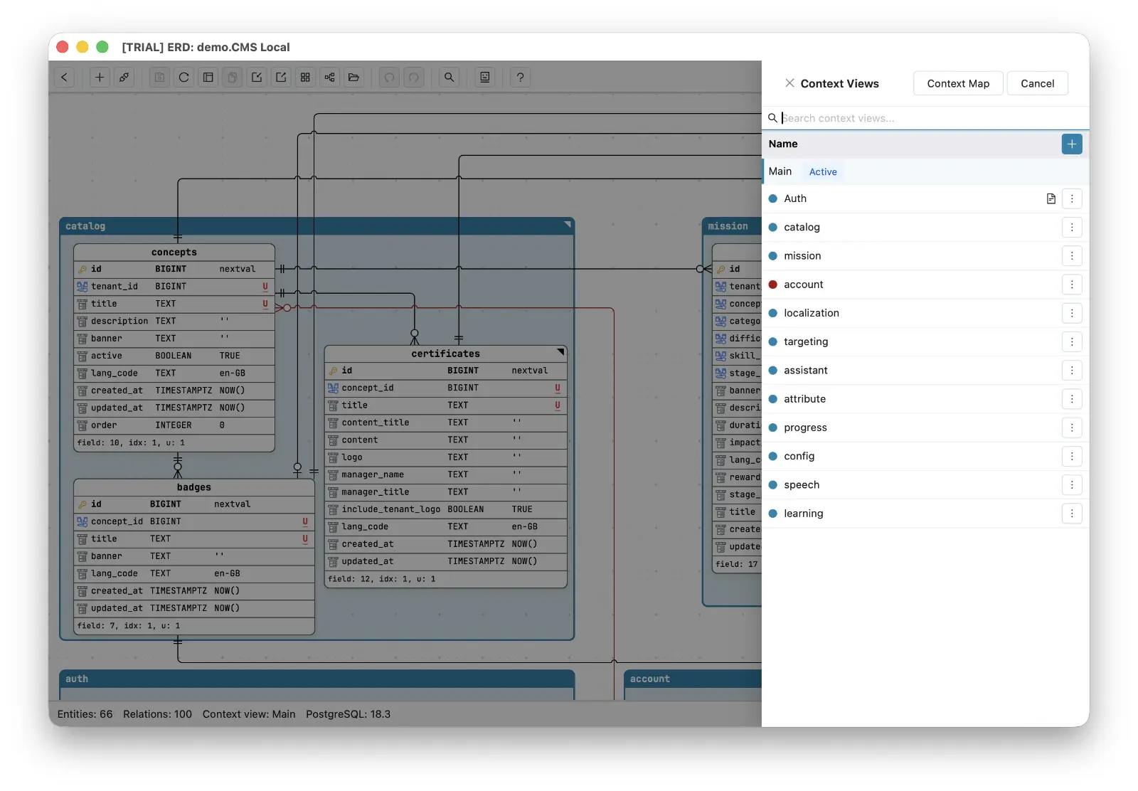Focus the search context views field
Screen dimensions: 1138x791
click(x=925, y=118)
